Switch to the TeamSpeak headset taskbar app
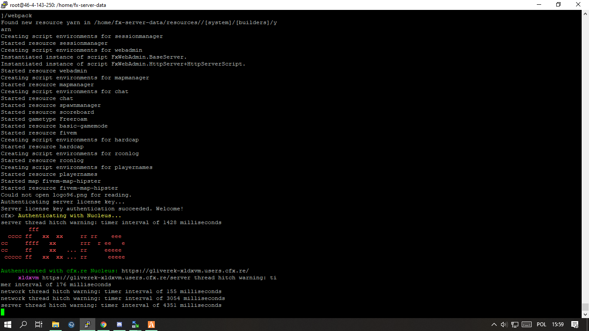 [71, 325]
